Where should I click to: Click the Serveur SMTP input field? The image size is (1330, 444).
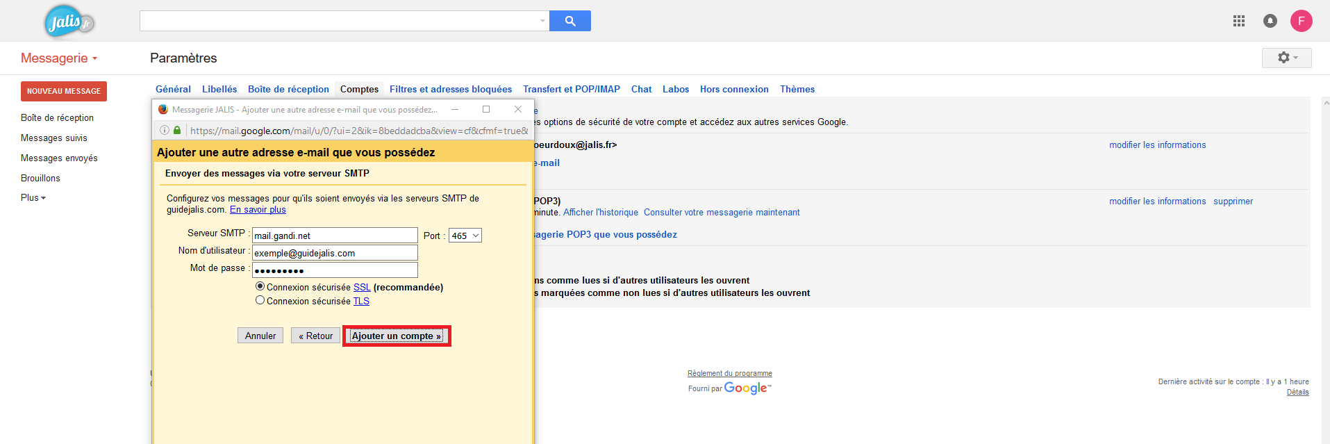pyautogui.click(x=334, y=236)
